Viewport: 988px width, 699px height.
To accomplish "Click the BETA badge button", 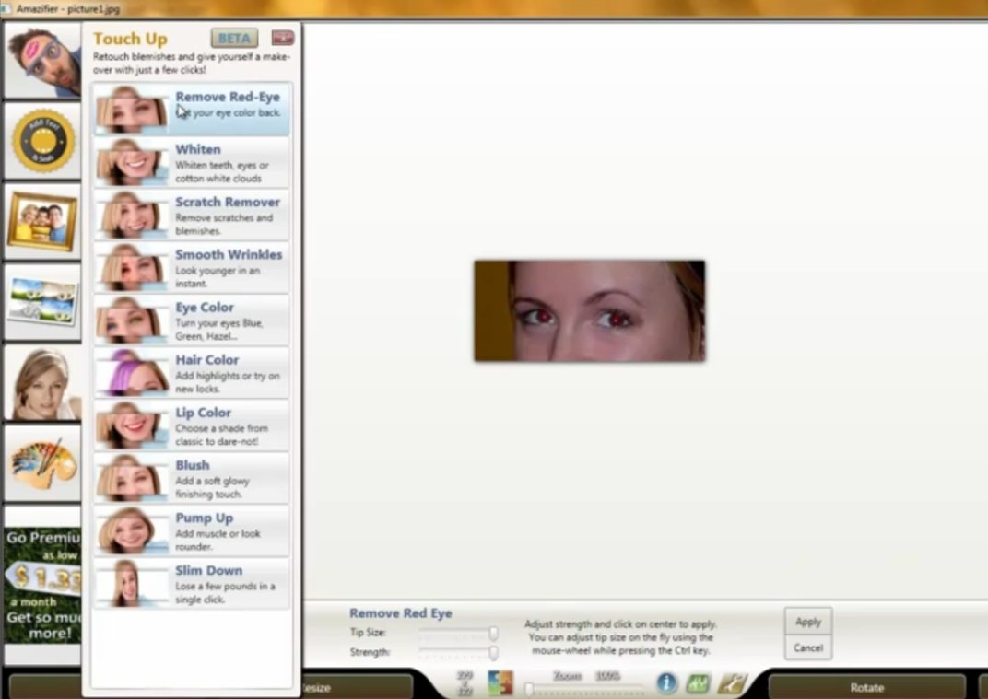I will (234, 39).
